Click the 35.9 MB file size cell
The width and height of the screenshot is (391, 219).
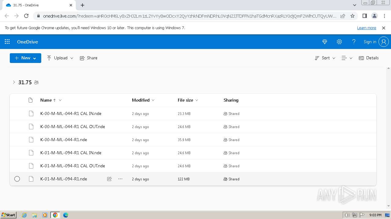coord(184,140)
